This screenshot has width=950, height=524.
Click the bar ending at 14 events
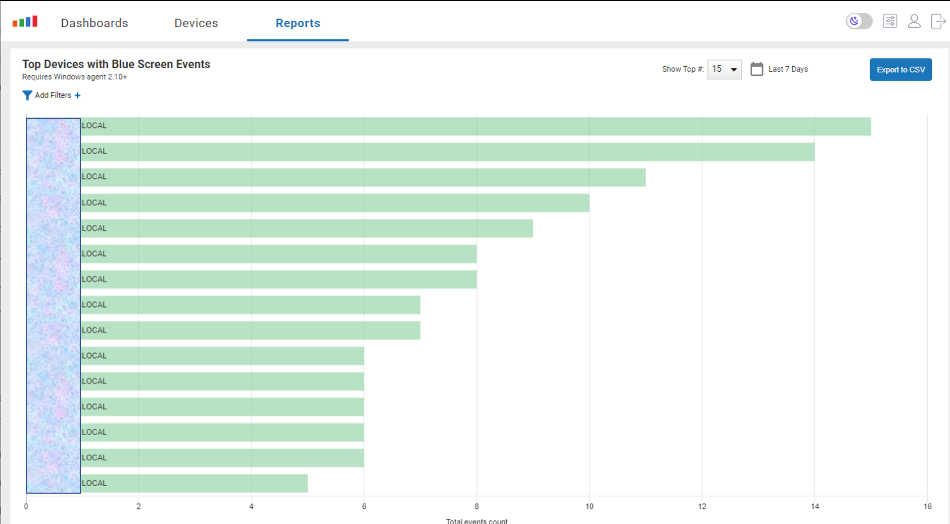[x=447, y=152]
